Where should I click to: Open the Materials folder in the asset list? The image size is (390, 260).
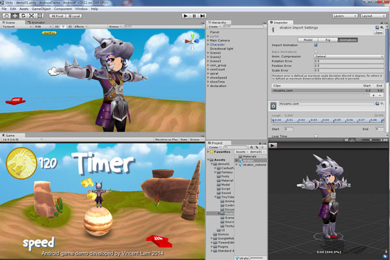(249, 157)
